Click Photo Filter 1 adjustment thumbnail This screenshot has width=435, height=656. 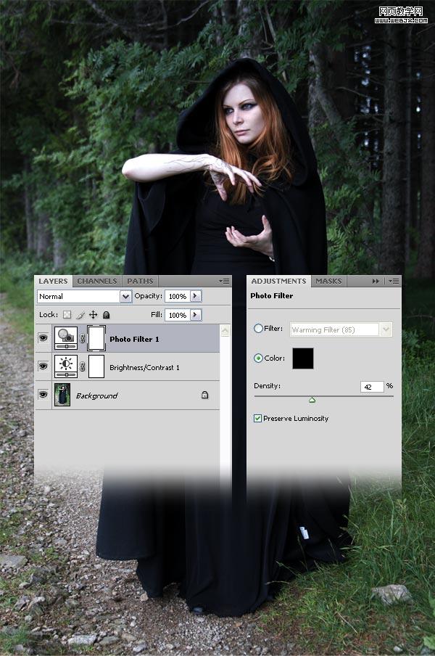[65, 338]
